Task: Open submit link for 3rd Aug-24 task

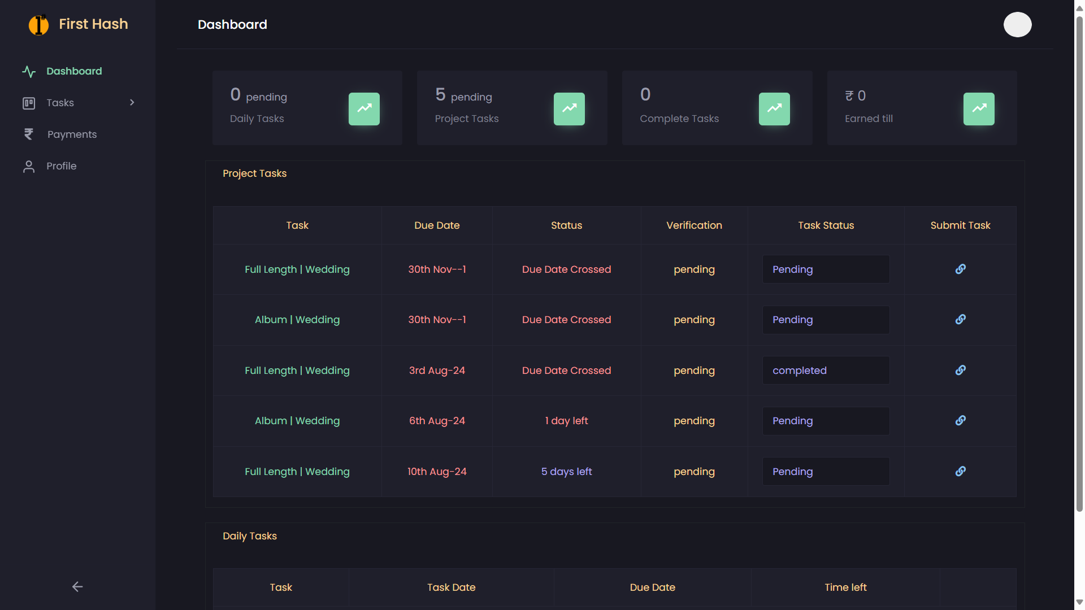Action: (960, 370)
